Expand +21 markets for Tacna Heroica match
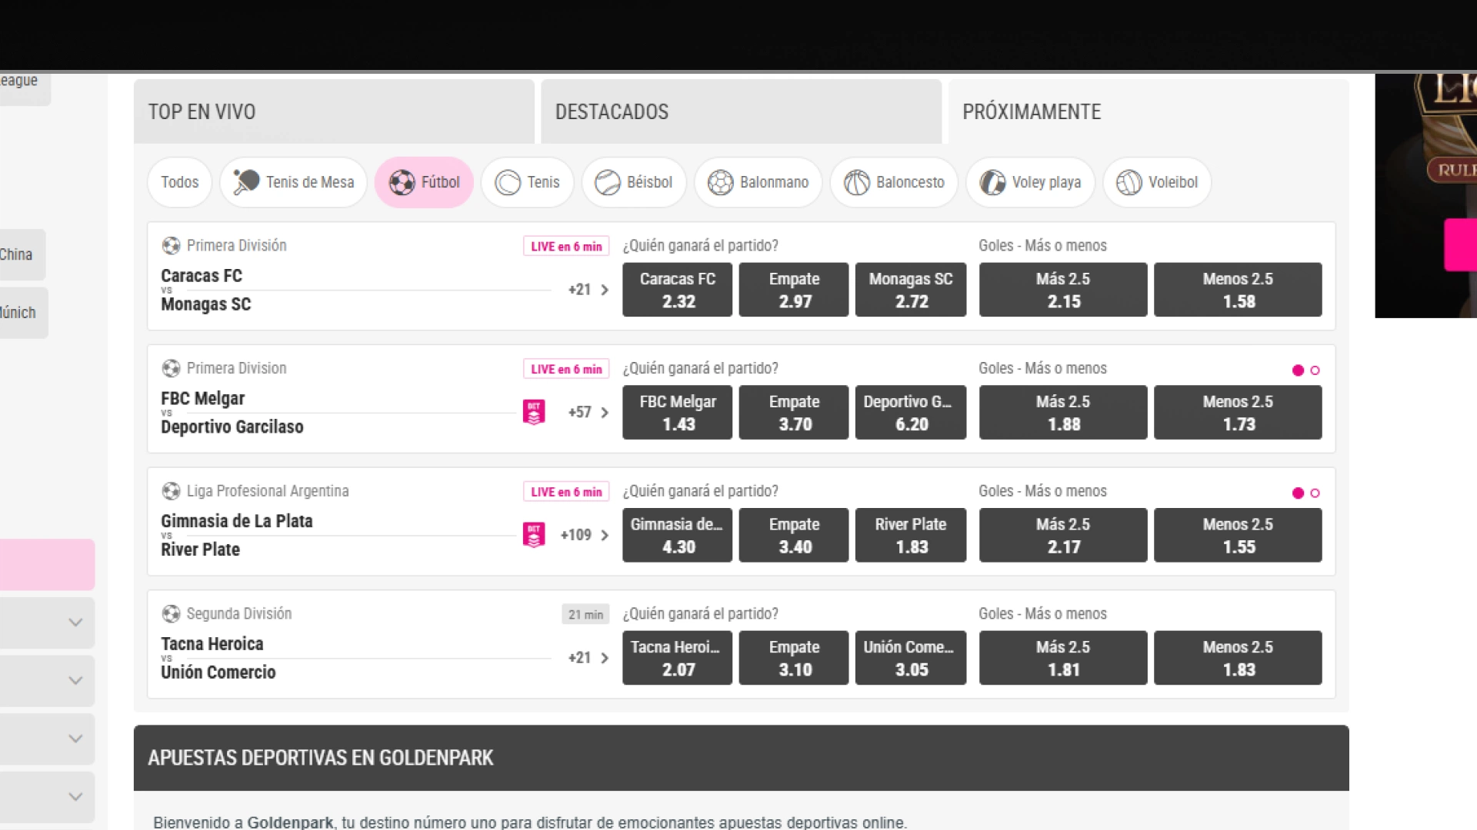Screen dimensions: 1477x830 (x=588, y=658)
